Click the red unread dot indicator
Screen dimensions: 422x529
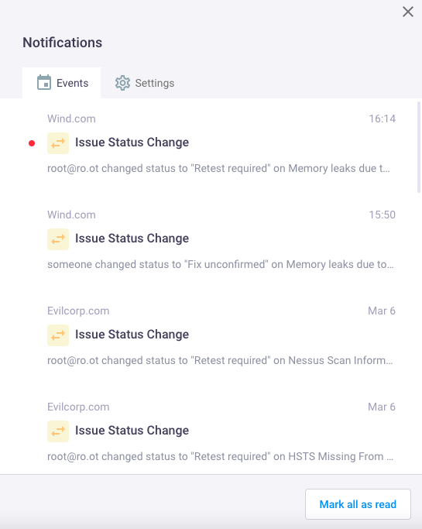pos(32,143)
